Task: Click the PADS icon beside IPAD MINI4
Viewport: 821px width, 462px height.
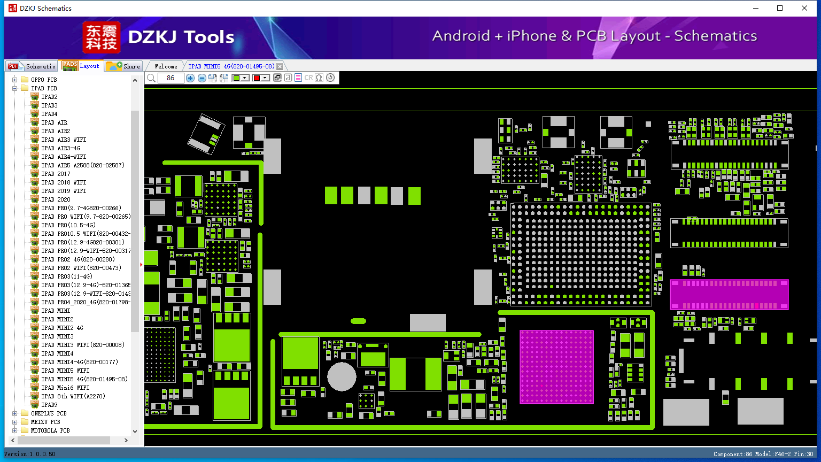Action: point(35,353)
